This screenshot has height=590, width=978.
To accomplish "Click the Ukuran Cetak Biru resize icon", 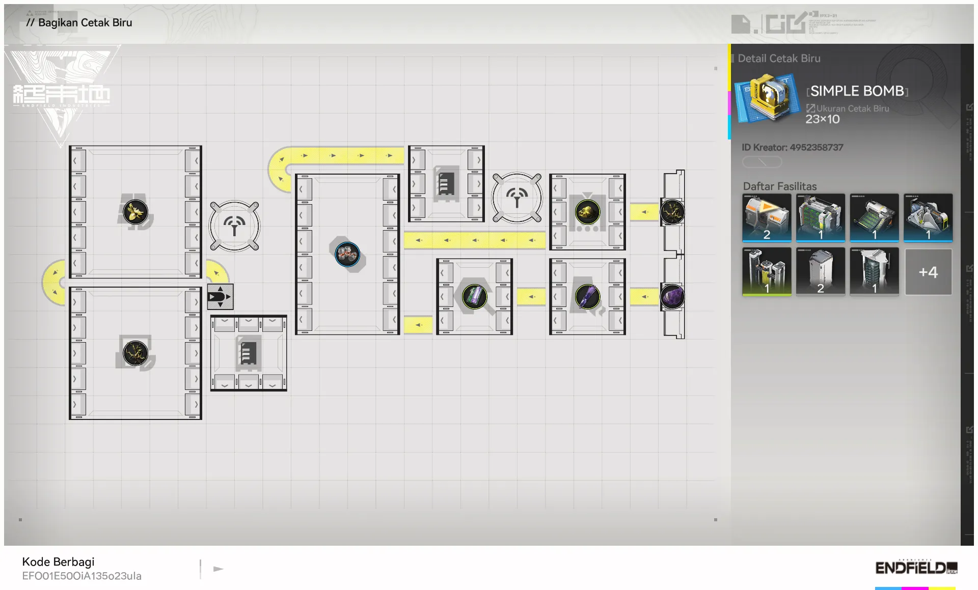I will pyautogui.click(x=810, y=108).
